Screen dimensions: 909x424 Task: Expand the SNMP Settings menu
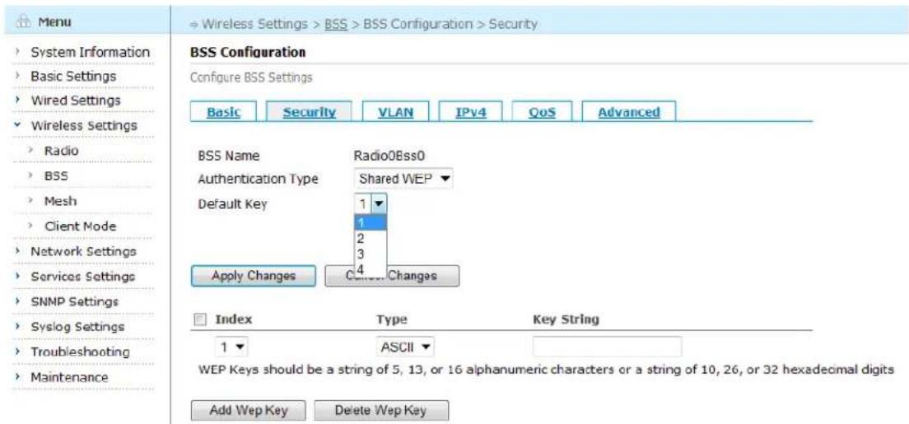click(x=74, y=301)
